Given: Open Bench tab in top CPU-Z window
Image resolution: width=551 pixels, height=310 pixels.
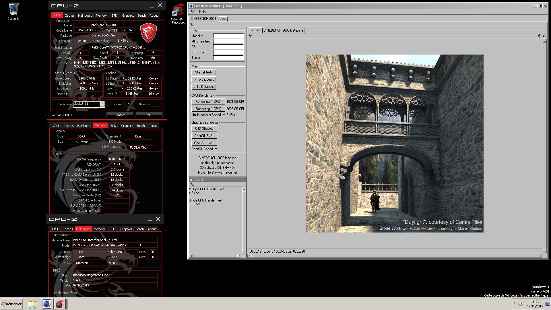Looking at the screenshot, I should (x=142, y=15).
